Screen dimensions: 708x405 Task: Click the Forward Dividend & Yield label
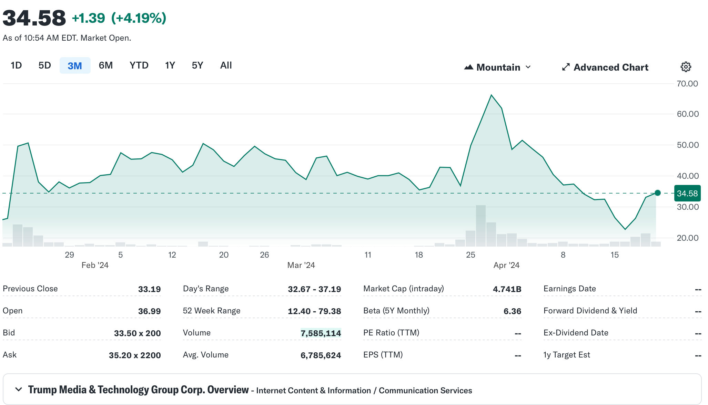pyautogui.click(x=590, y=311)
